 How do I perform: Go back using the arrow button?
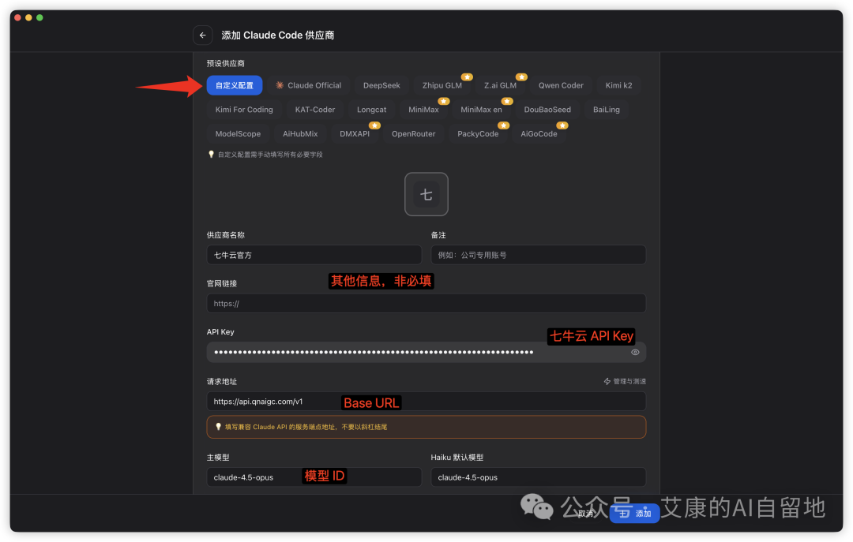pos(202,36)
